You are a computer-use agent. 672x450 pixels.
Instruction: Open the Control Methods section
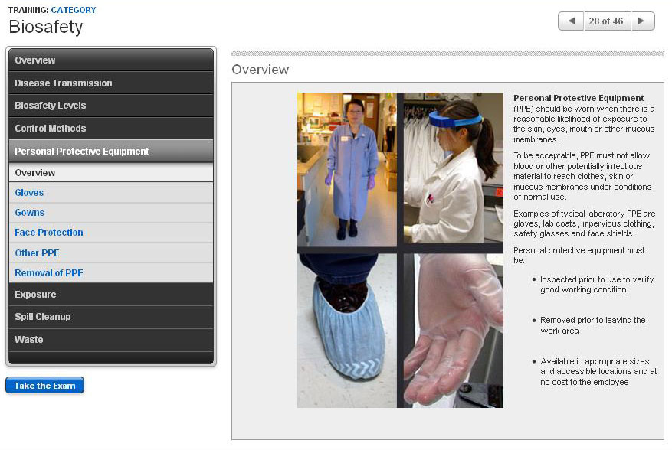pos(111,129)
